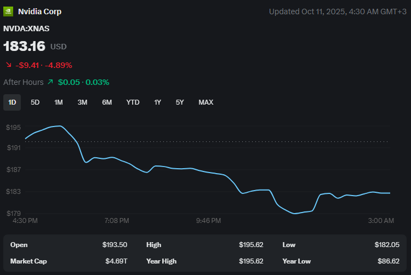Click the red down-arrow change icon
The height and width of the screenshot is (275, 411).
point(9,65)
